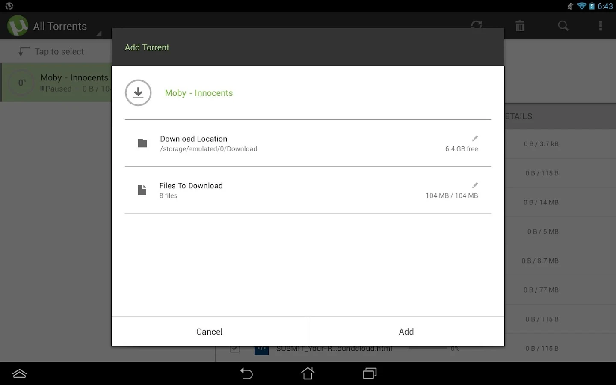Cancel the Add Torrent dialog
This screenshot has width=616, height=385.
coord(209,331)
